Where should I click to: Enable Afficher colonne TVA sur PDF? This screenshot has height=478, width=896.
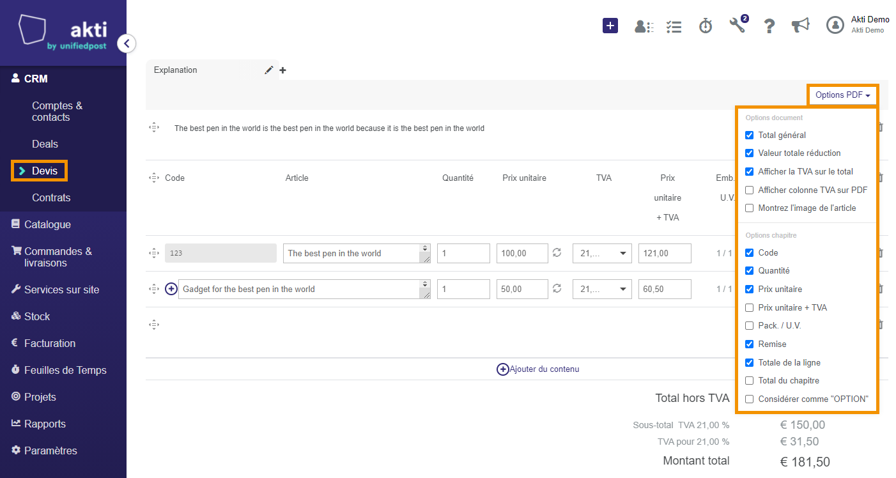click(x=750, y=190)
